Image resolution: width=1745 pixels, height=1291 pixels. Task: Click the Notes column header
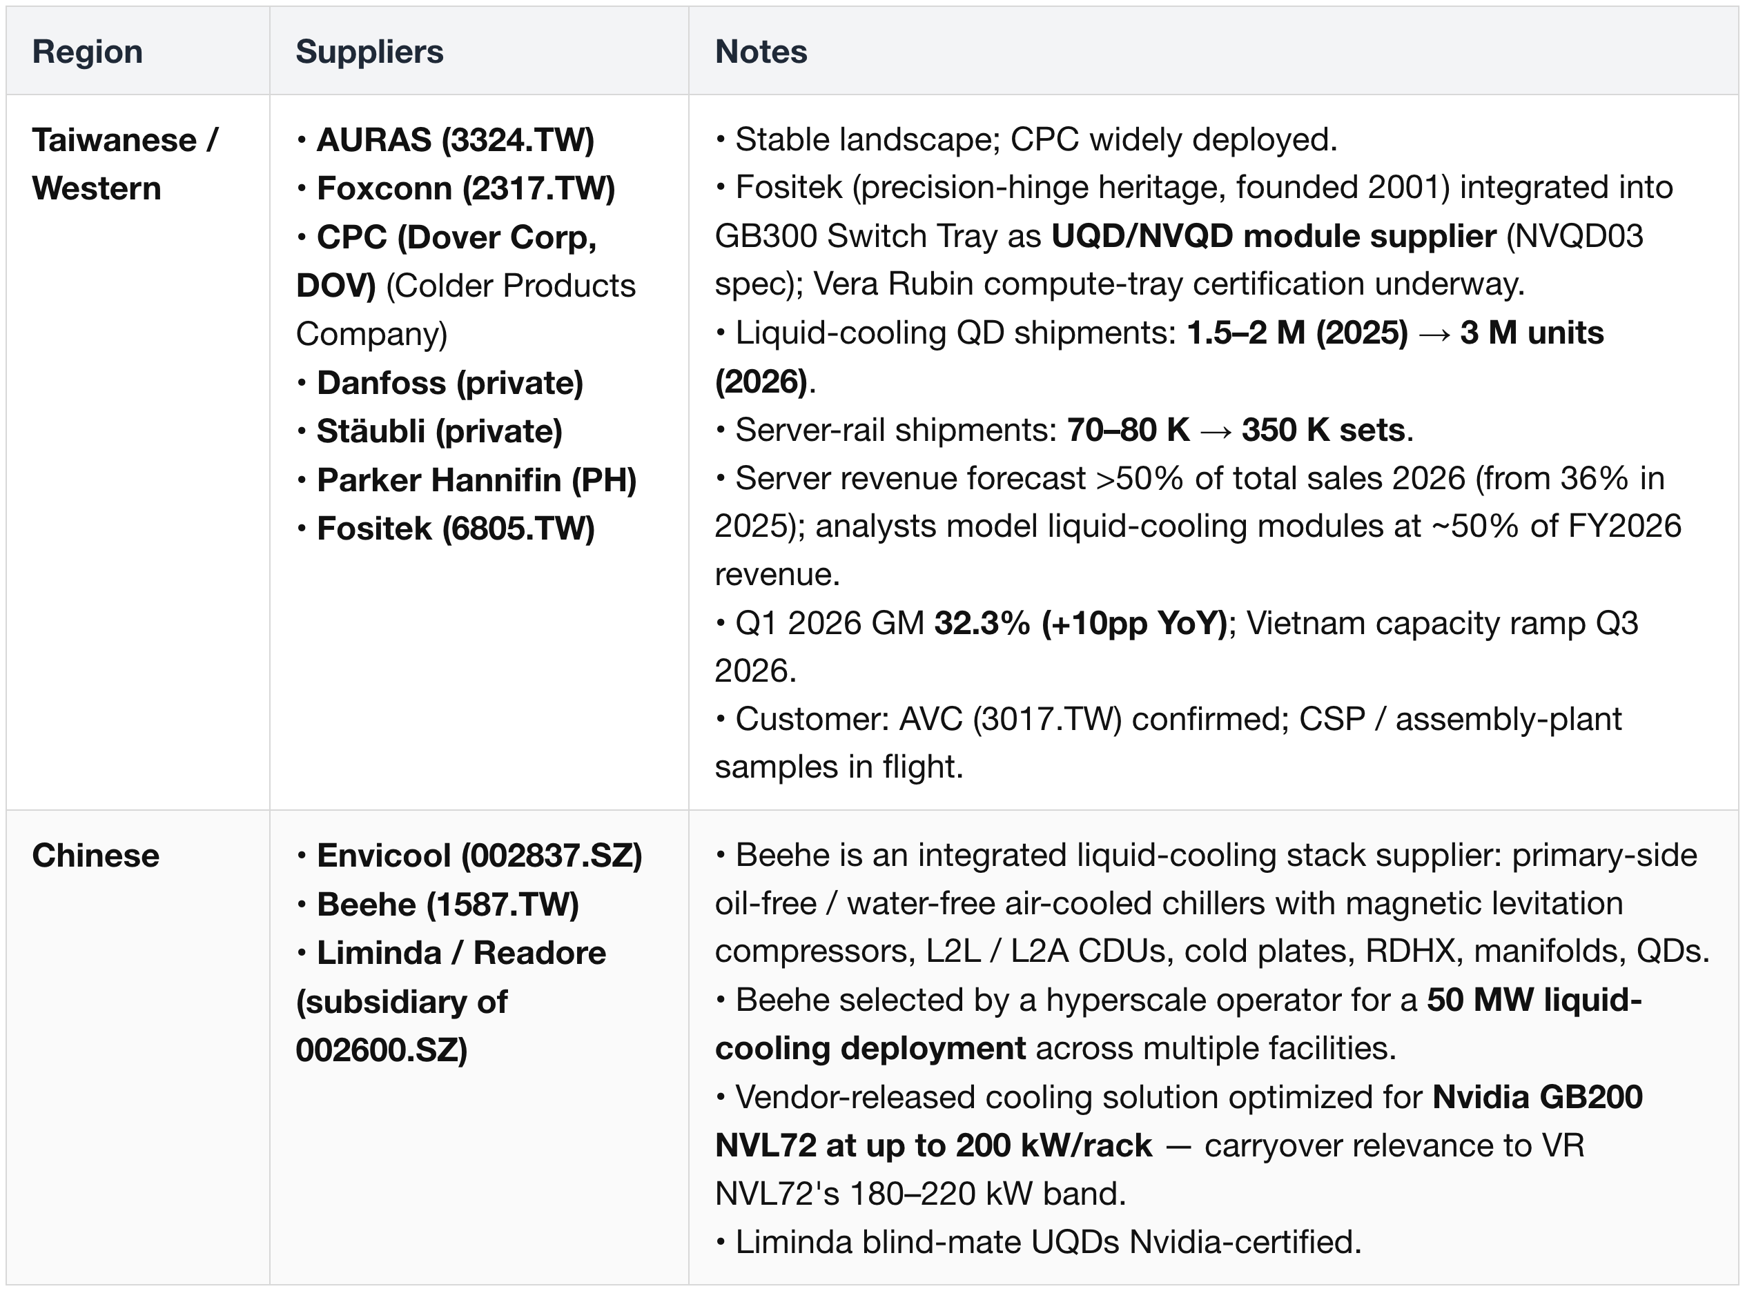pos(761,52)
